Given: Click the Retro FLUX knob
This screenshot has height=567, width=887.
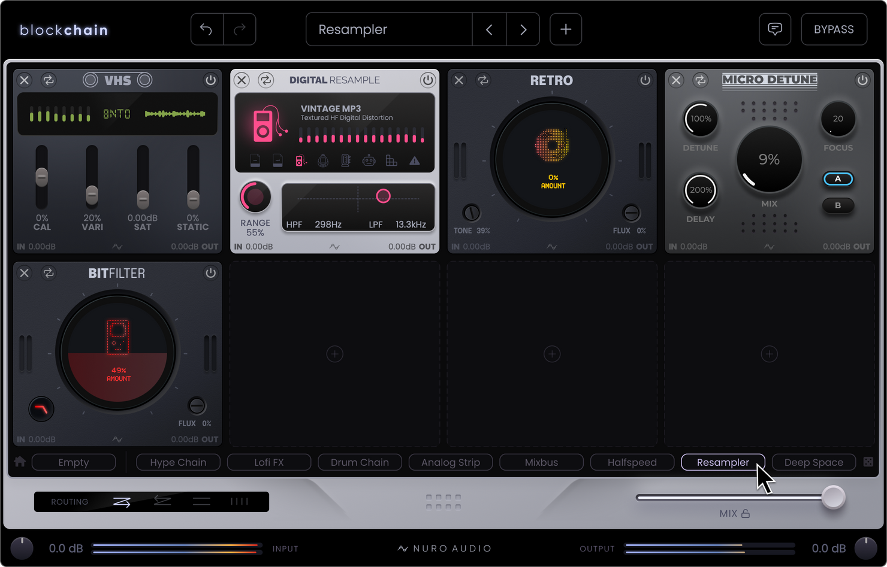Looking at the screenshot, I should [630, 212].
